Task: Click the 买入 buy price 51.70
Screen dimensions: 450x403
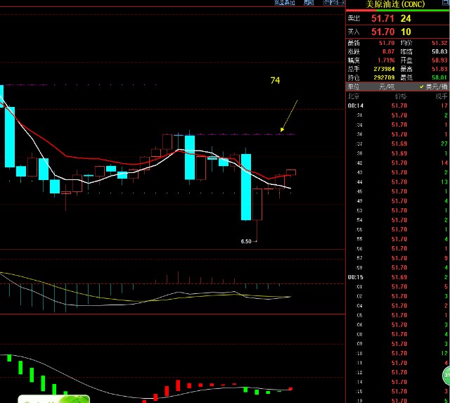Action: click(x=383, y=32)
